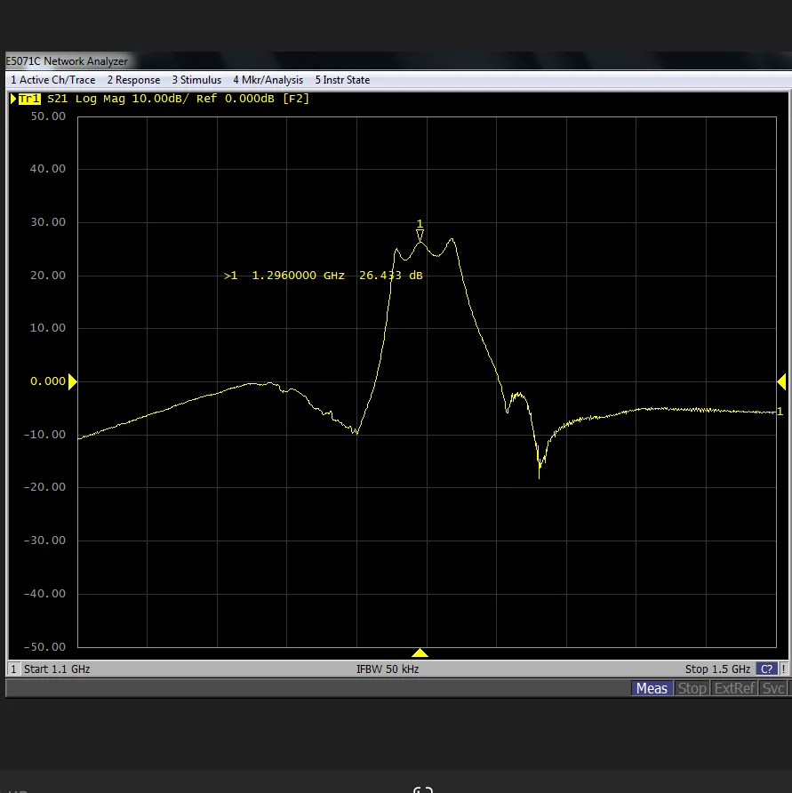
Task: Click the Stop 1.5 GHz value
Action: click(x=717, y=669)
